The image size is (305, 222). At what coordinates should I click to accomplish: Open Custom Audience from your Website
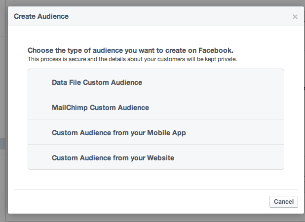(x=113, y=158)
